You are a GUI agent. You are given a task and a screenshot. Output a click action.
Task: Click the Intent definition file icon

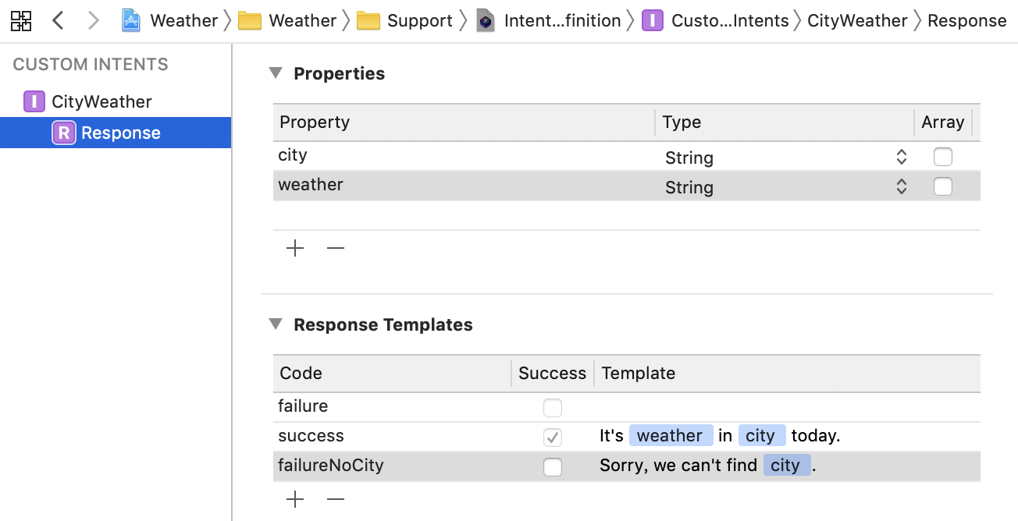click(x=486, y=21)
